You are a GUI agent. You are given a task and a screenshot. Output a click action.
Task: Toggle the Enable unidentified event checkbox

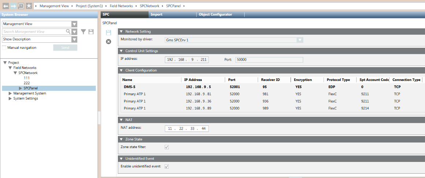point(167,166)
